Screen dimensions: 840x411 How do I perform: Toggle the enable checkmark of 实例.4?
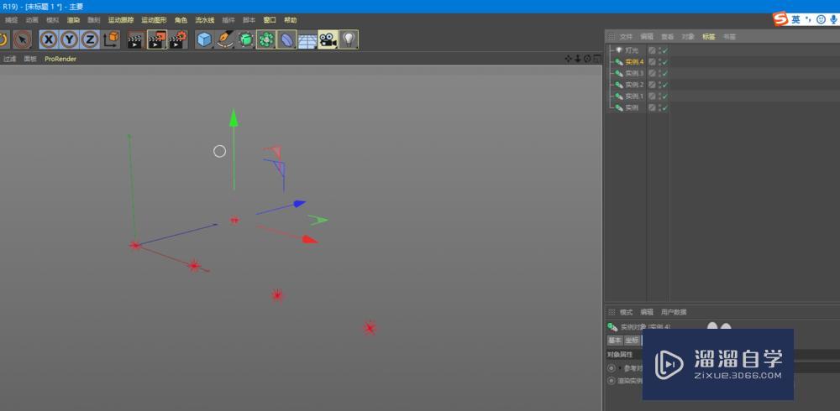664,62
